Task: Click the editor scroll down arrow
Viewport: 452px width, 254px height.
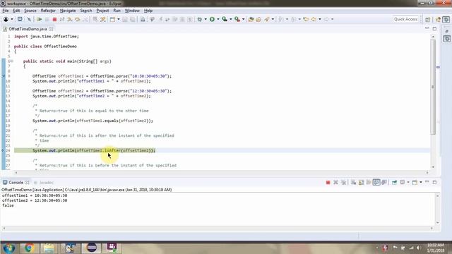Action: point(433,167)
